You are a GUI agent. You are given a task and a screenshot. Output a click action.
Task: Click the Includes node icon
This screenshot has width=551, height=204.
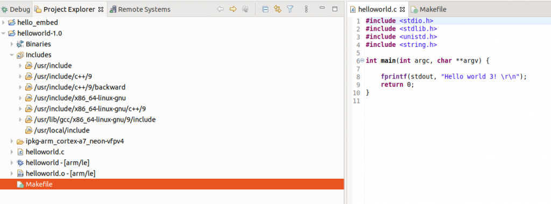click(20, 55)
